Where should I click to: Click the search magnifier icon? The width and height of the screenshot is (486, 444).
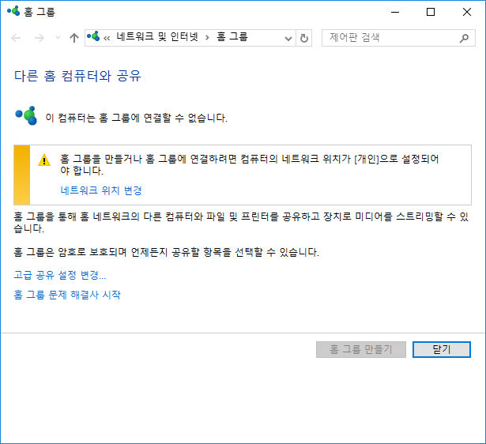pos(464,38)
